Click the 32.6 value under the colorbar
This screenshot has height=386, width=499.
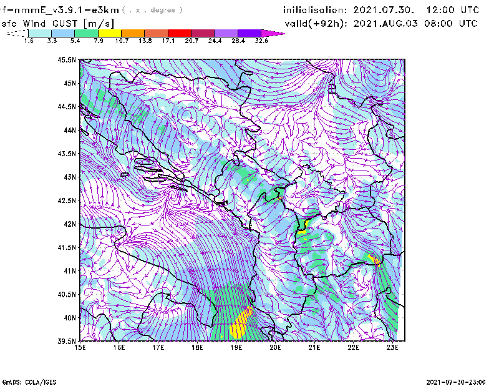(261, 41)
